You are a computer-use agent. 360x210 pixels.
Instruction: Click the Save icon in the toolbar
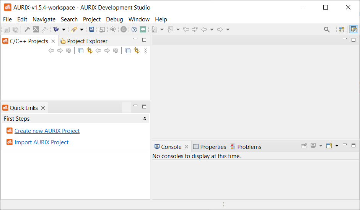point(7,29)
